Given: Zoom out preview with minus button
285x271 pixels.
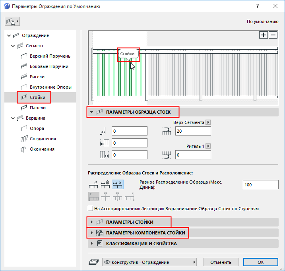Looking at the screenshot, I should (273, 35).
